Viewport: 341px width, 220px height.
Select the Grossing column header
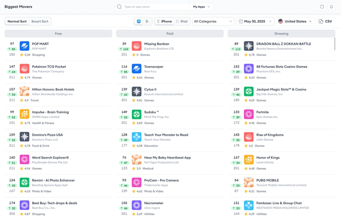tap(281, 34)
